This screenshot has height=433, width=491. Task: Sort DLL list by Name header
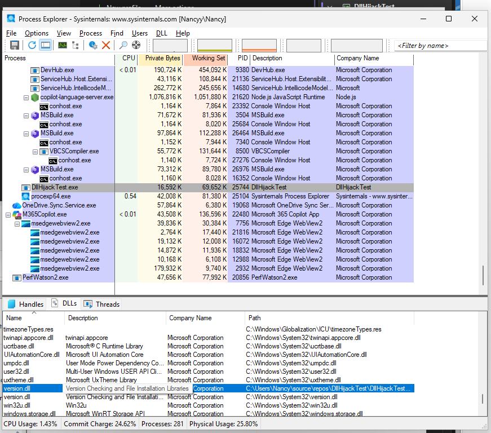point(33,318)
